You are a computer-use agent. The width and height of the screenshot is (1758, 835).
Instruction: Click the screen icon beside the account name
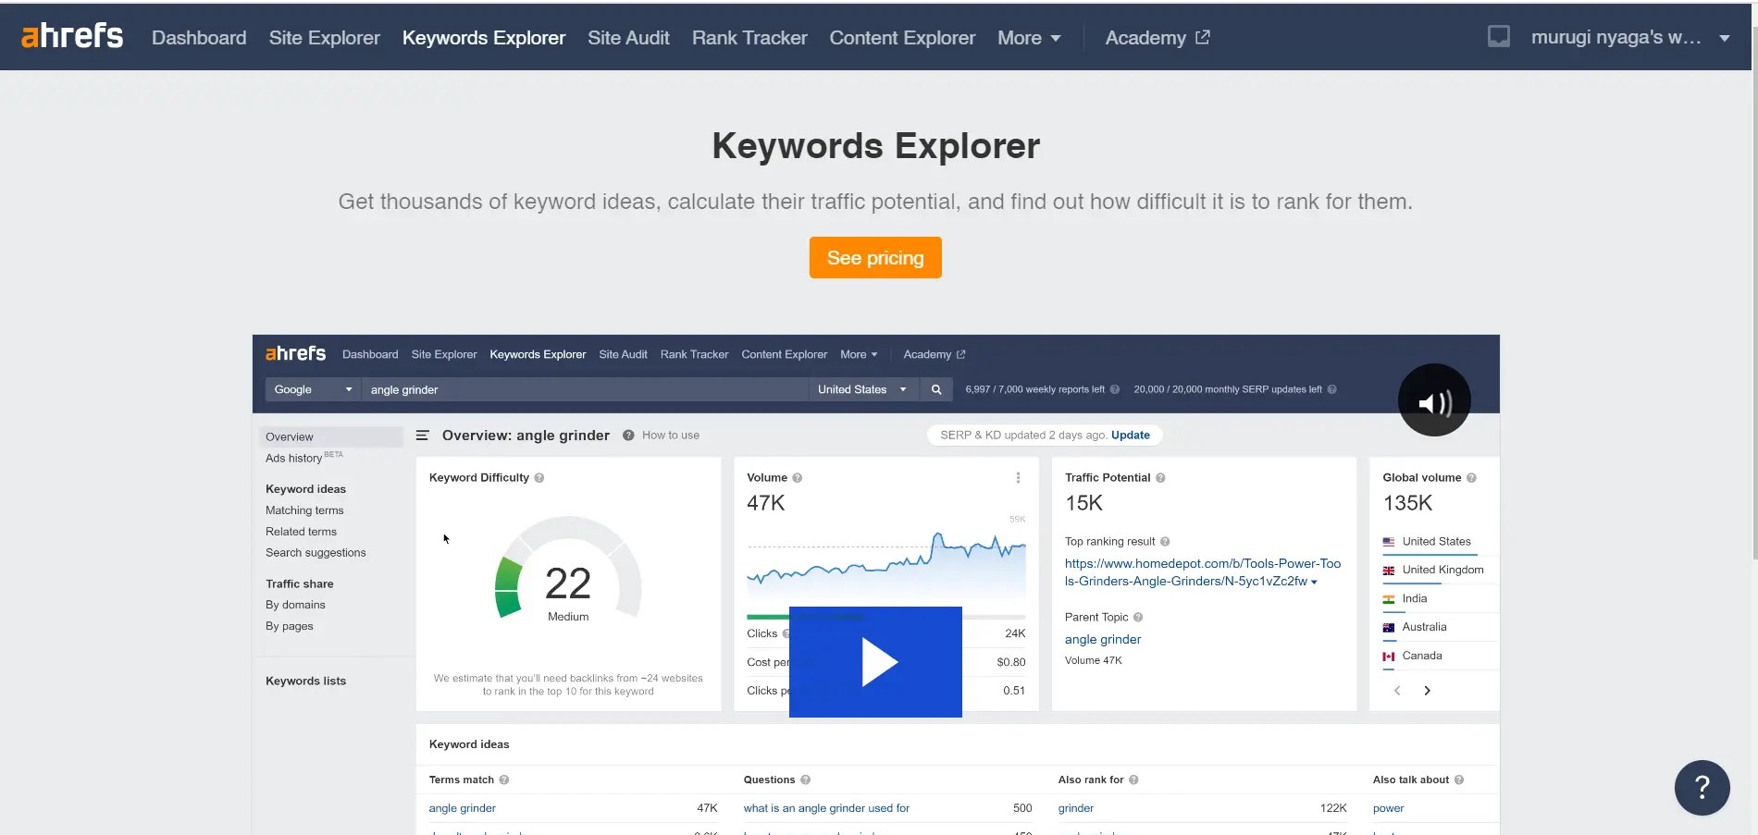(x=1498, y=37)
